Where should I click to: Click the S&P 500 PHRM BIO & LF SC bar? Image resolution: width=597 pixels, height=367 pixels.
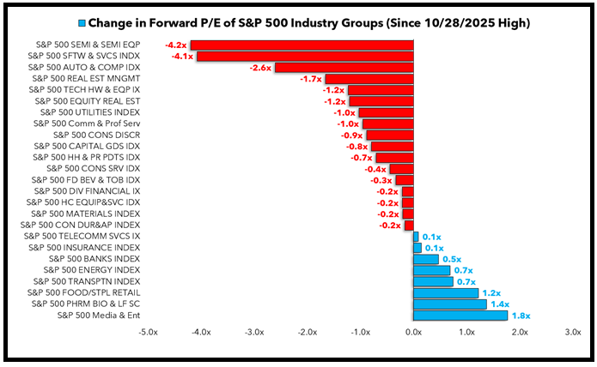pyautogui.click(x=450, y=304)
